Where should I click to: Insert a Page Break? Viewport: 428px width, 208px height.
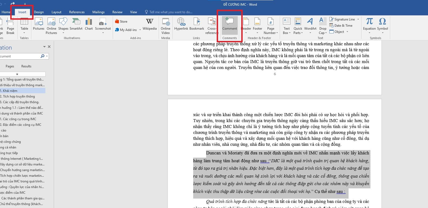10,26
